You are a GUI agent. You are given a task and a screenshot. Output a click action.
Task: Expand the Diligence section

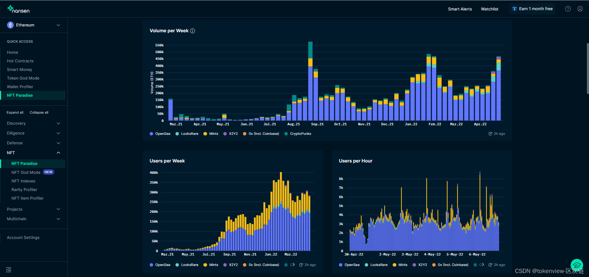coord(34,133)
